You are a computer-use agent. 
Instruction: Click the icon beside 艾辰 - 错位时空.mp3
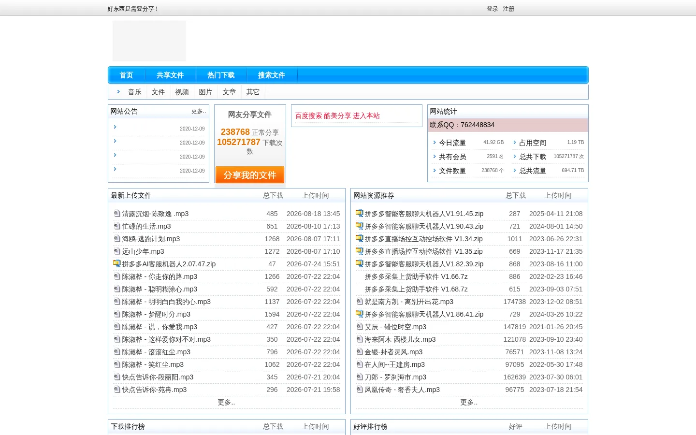[359, 326]
